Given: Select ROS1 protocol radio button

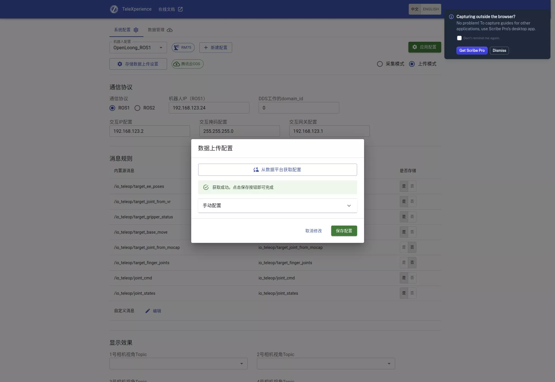Looking at the screenshot, I should pos(112,108).
